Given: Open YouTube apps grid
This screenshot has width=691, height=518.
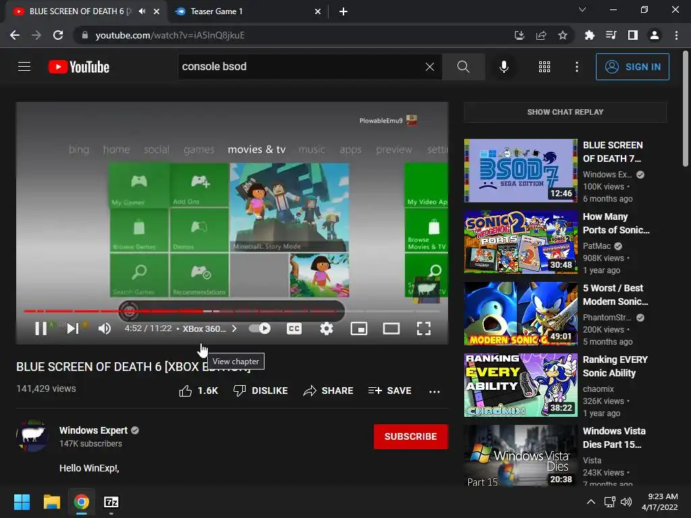Looking at the screenshot, I should [x=545, y=67].
